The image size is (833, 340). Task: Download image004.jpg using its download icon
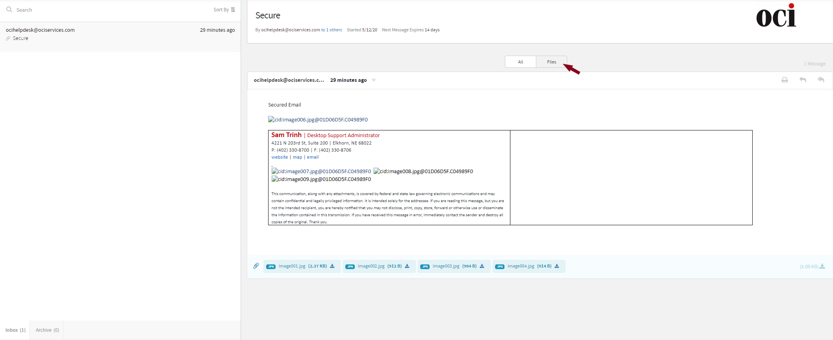(557, 266)
